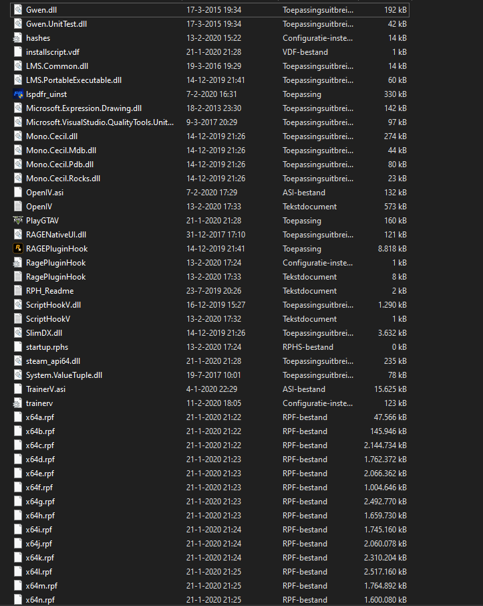Select the file name Mono.Cecil.Rocks.dll
Image resolution: width=483 pixels, height=606 pixels.
pyautogui.click(x=63, y=179)
